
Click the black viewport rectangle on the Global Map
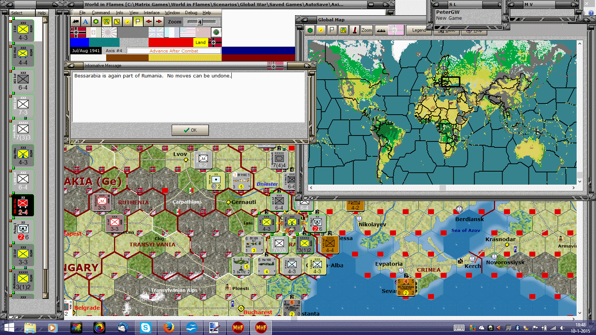point(451,82)
